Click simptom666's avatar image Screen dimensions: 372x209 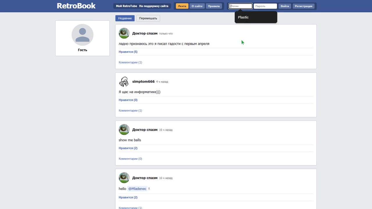coord(124,82)
